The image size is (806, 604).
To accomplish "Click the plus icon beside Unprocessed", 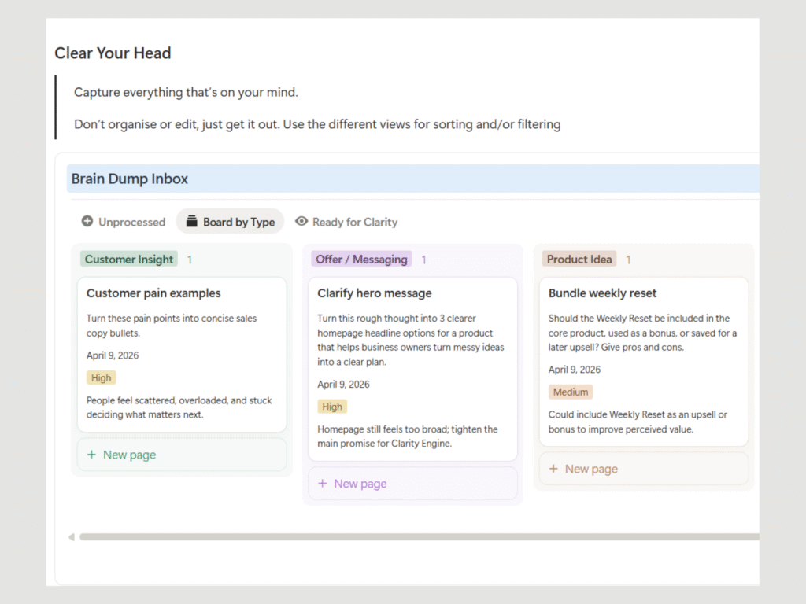I will (x=87, y=222).
